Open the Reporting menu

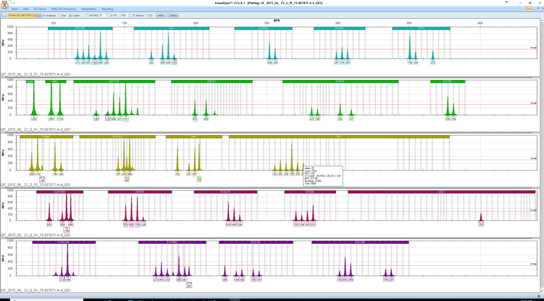[107, 9]
